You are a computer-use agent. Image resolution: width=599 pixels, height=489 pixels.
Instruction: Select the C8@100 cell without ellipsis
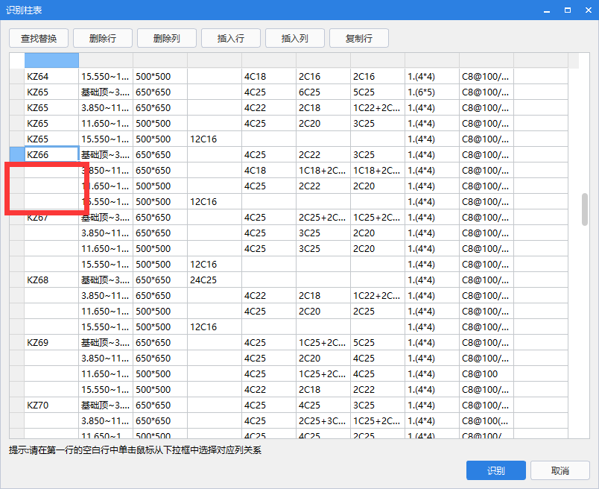[x=486, y=374]
